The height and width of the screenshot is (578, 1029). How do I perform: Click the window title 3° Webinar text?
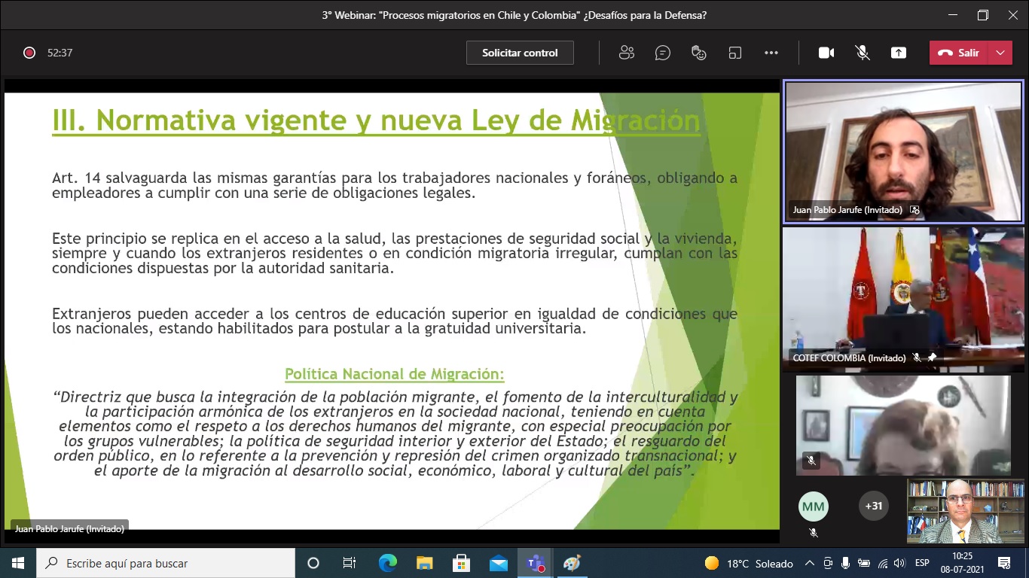click(514, 15)
